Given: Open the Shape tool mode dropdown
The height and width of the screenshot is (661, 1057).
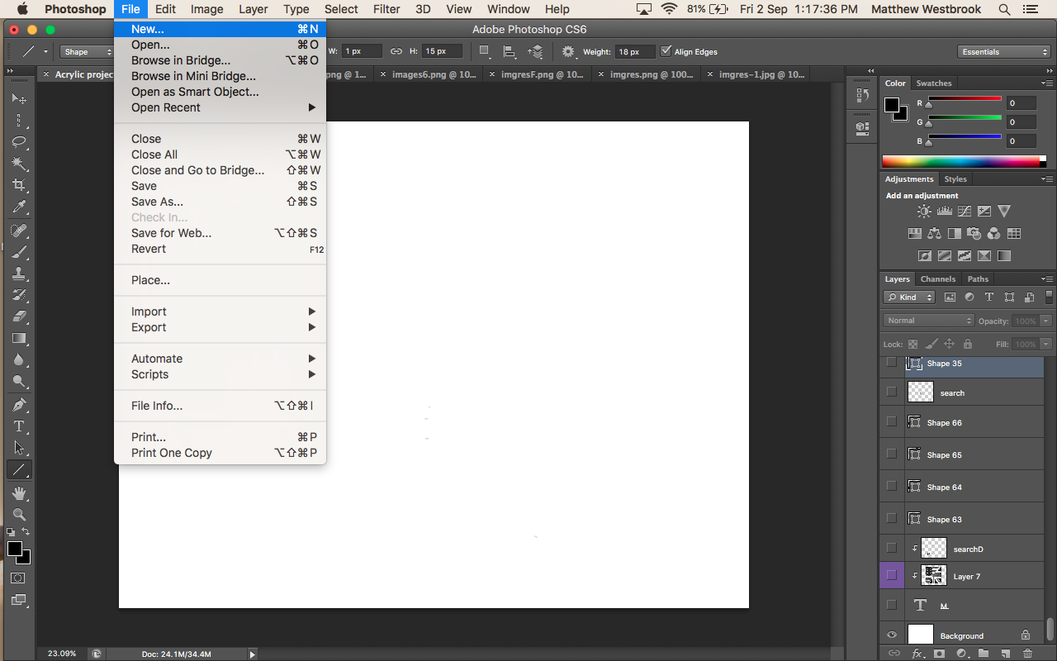Looking at the screenshot, I should tap(87, 51).
